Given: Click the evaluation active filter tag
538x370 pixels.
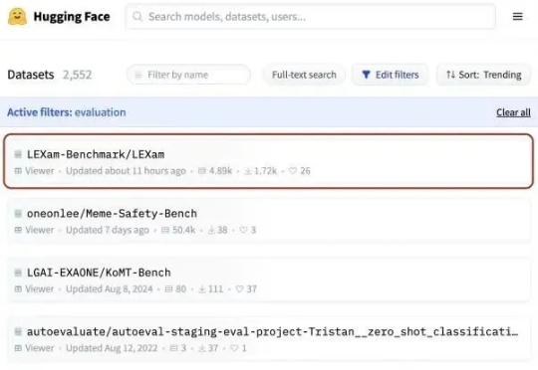Looking at the screenshot, I should tap(101, 112).
